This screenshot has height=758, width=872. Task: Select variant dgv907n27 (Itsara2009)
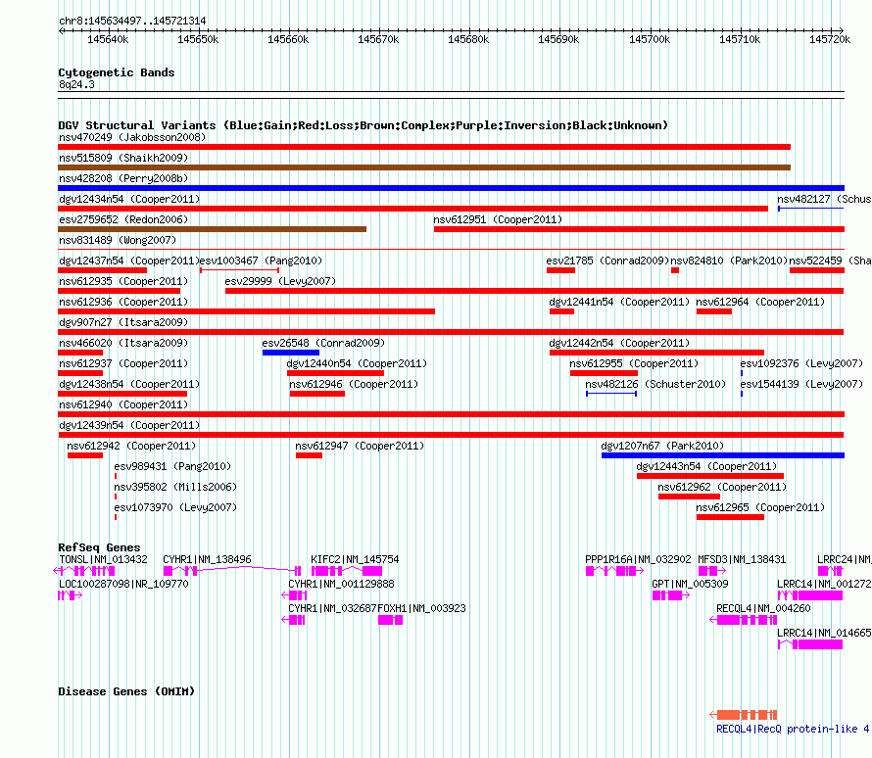(x=123, y=323)
